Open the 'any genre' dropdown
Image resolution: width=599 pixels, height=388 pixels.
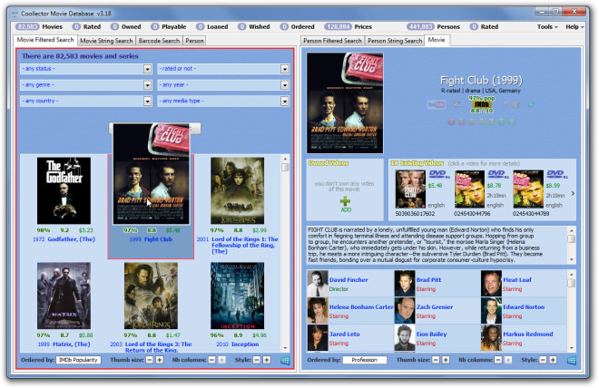[x=86, y=84]
